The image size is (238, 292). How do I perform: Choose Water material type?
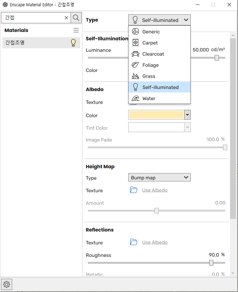(159, 98)
